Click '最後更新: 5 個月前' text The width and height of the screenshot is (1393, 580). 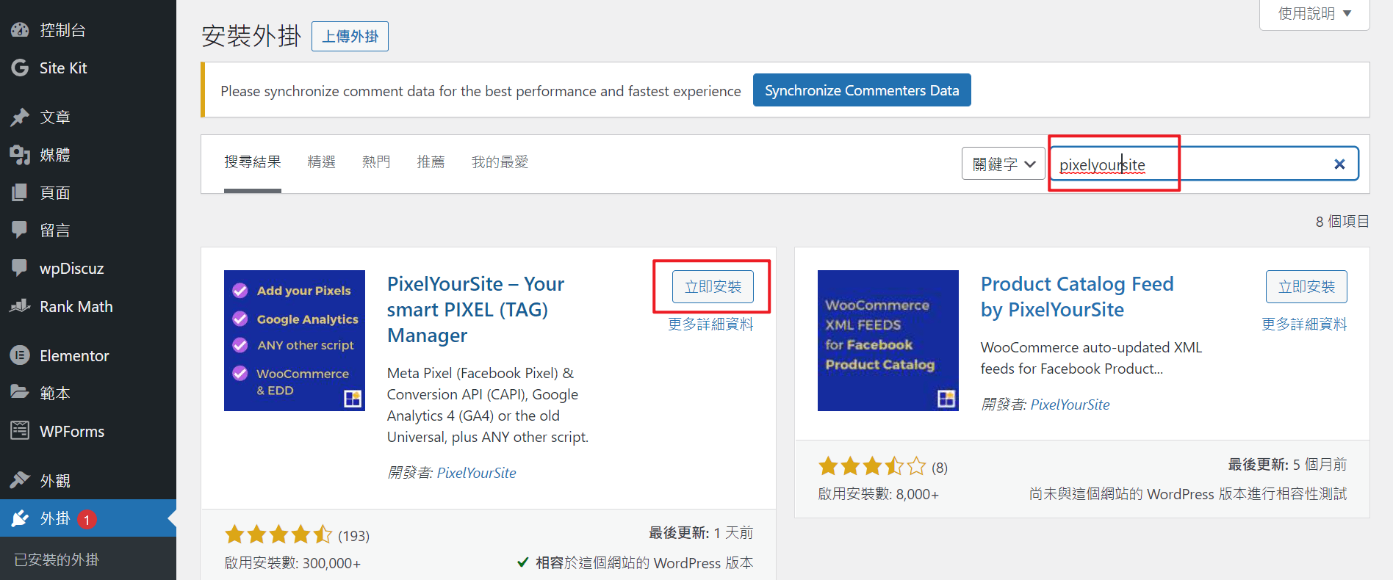[1287, 465]
